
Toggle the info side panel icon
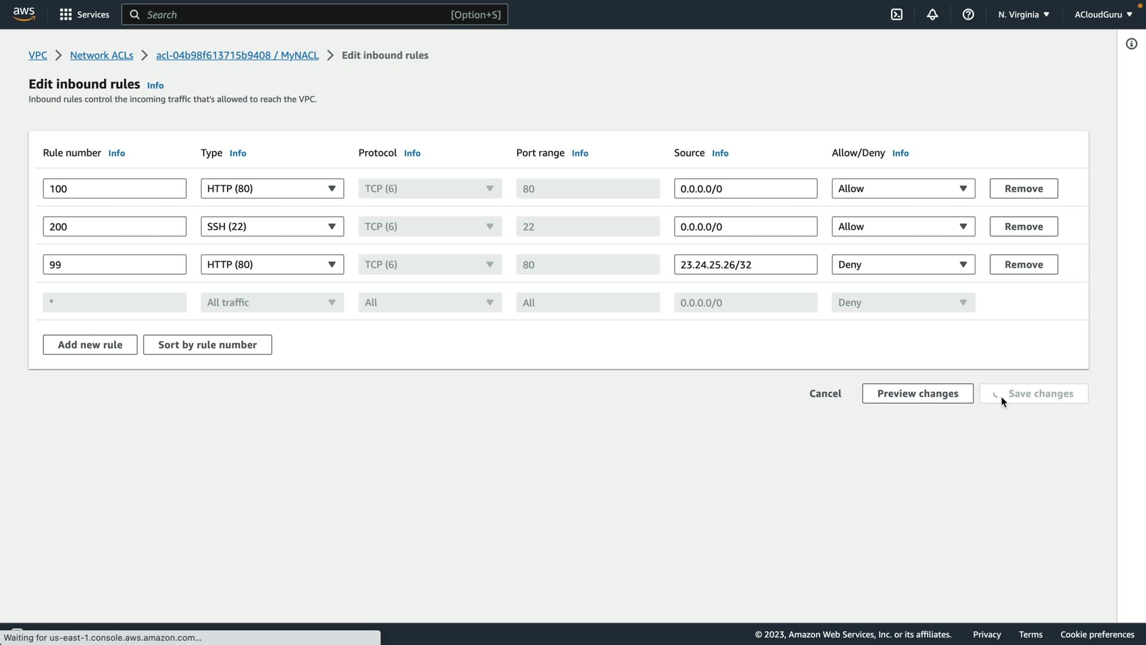click(x=1131, y=44)
